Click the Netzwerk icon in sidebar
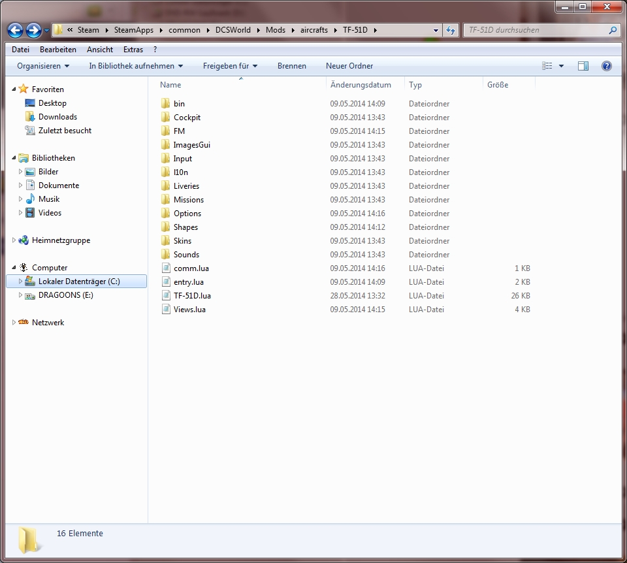 pos(24,322)
